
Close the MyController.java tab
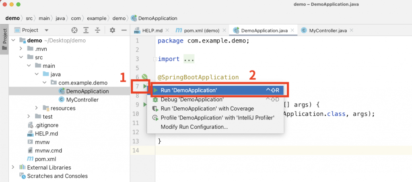click(x=351, y=30)
